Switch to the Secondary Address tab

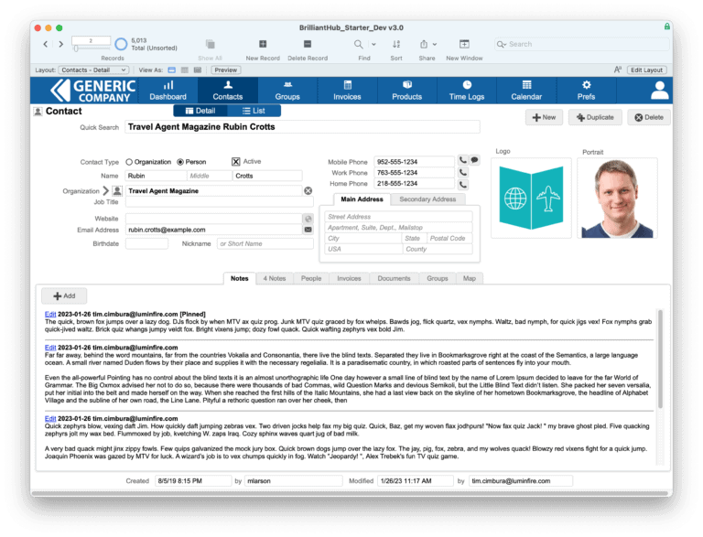(x=427, y=199)
